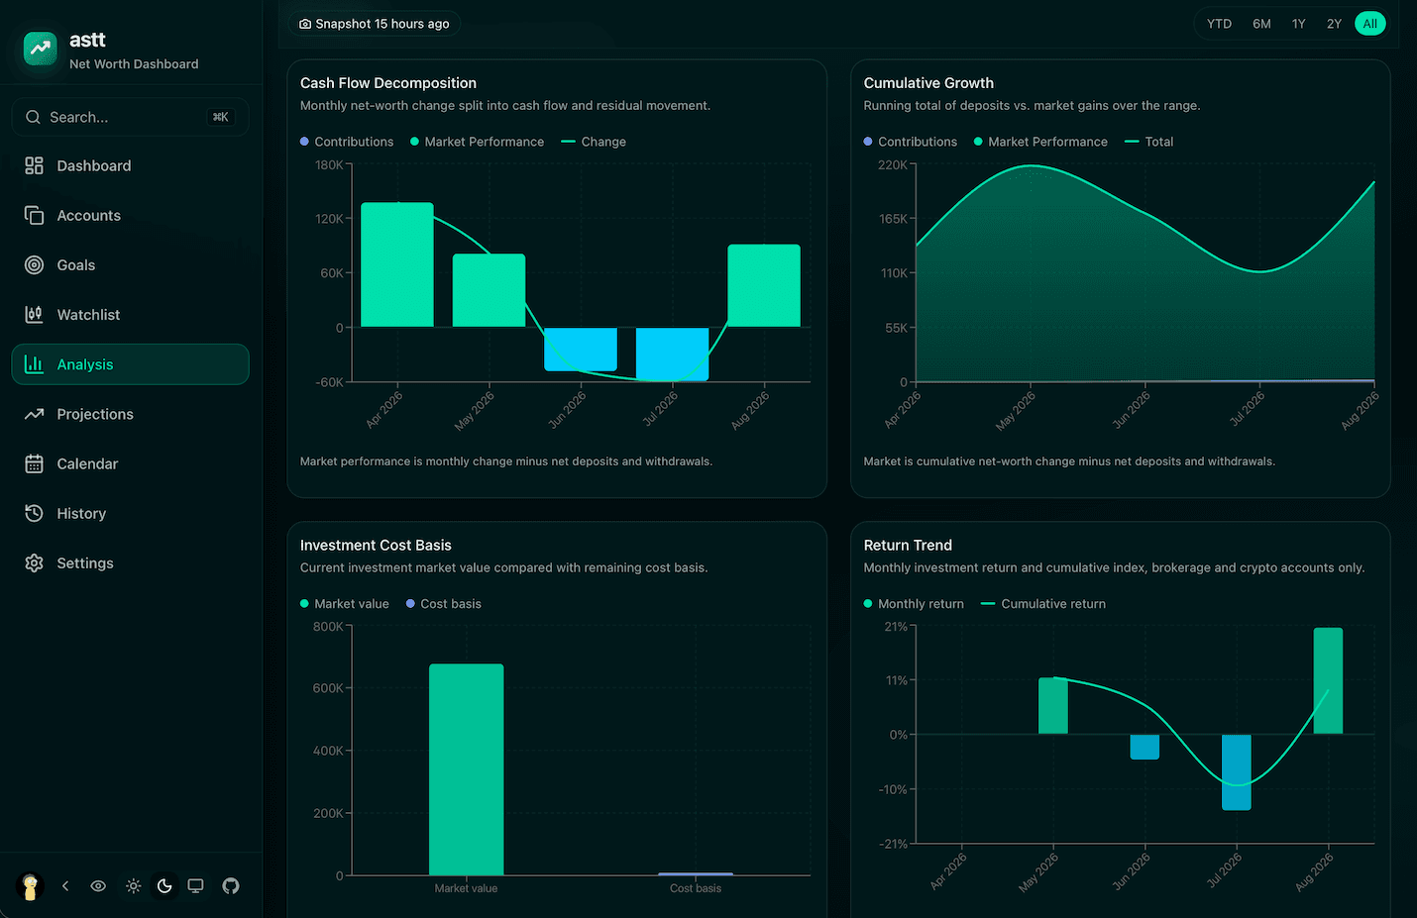Viewport: 1417px width, 918px height.
Task: Click the user avatar in the sidebar footer
Action: [x=31, y=886]
